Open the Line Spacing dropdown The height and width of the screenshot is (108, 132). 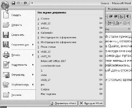(x=110, y=23)
